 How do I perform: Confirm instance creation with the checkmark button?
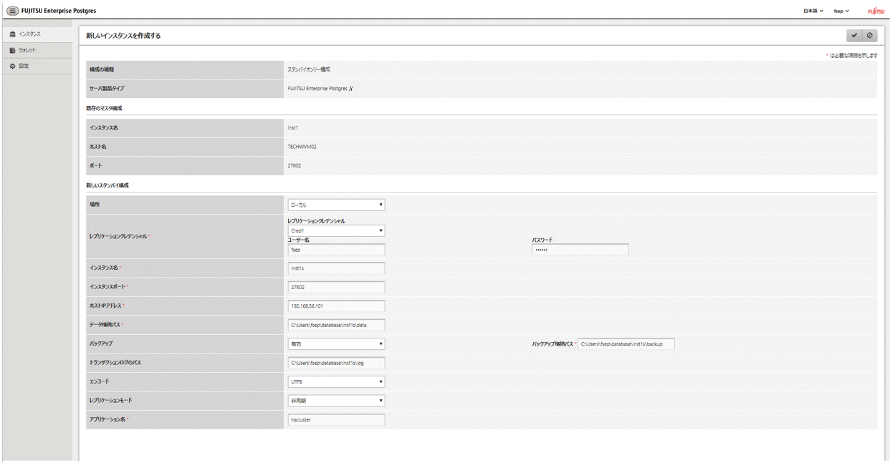click(x=854, y=35)
